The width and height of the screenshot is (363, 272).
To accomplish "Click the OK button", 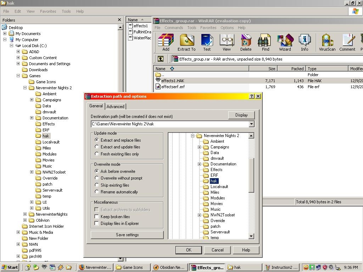I will click(189, 250).
